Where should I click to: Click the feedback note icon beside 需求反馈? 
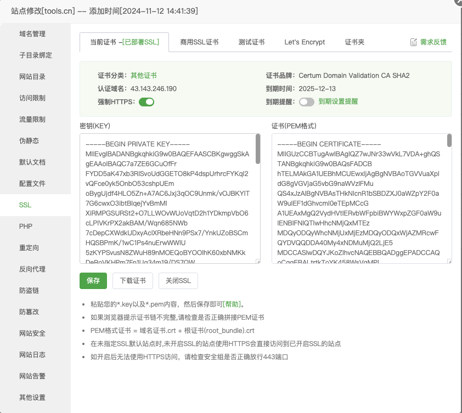(413, 42)
